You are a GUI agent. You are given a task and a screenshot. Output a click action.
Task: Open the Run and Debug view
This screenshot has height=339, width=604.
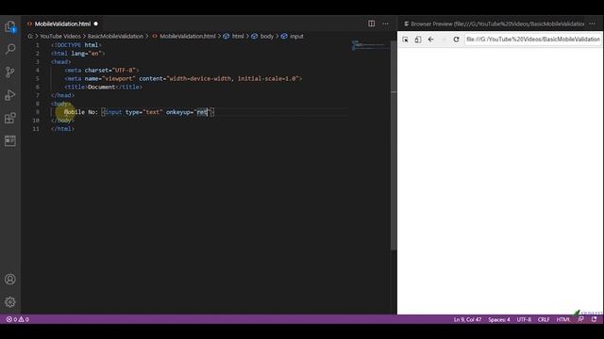10,95
